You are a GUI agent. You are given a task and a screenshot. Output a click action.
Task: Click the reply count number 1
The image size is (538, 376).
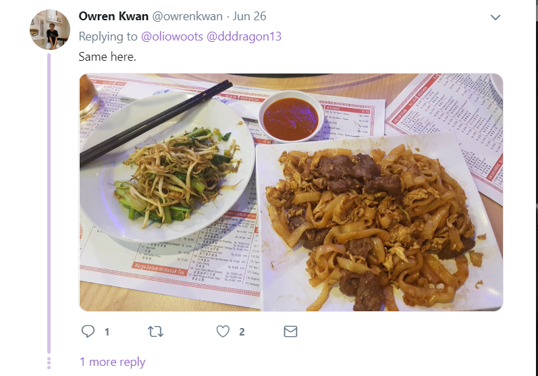point(107,331)
